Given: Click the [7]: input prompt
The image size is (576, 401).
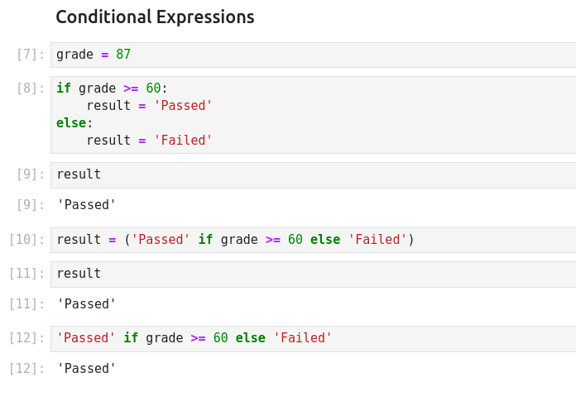Looking at the screenshot, I should 31,55.
